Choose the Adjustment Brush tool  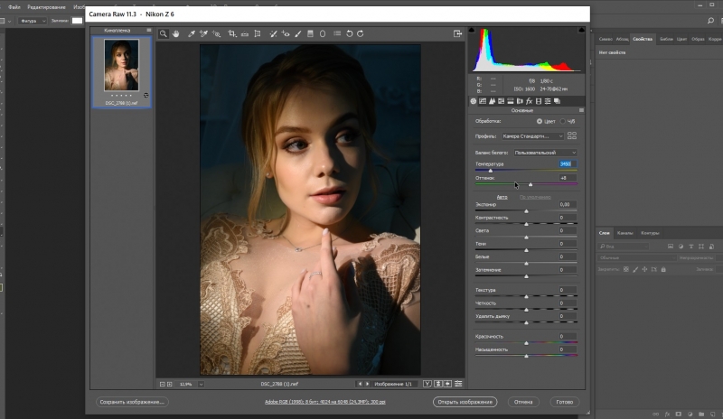(297, 33)
